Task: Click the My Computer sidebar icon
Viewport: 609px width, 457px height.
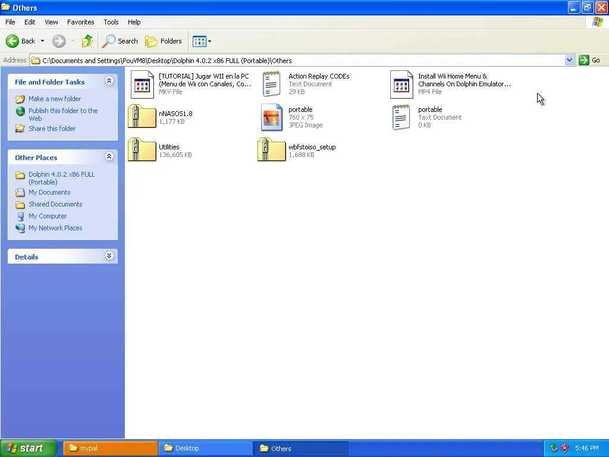Action: coord(20,216)
